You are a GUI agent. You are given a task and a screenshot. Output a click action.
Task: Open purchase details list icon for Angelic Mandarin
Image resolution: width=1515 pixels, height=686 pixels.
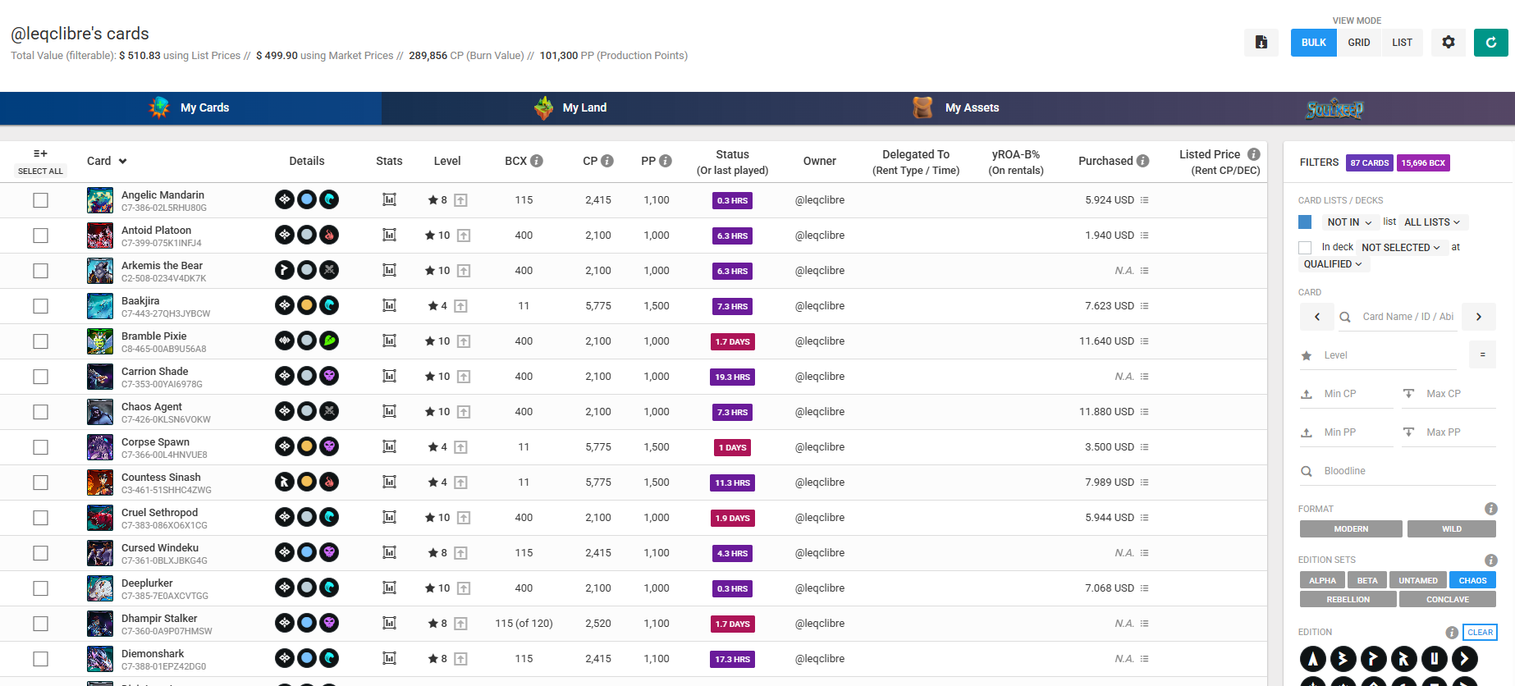(1144, 200)
